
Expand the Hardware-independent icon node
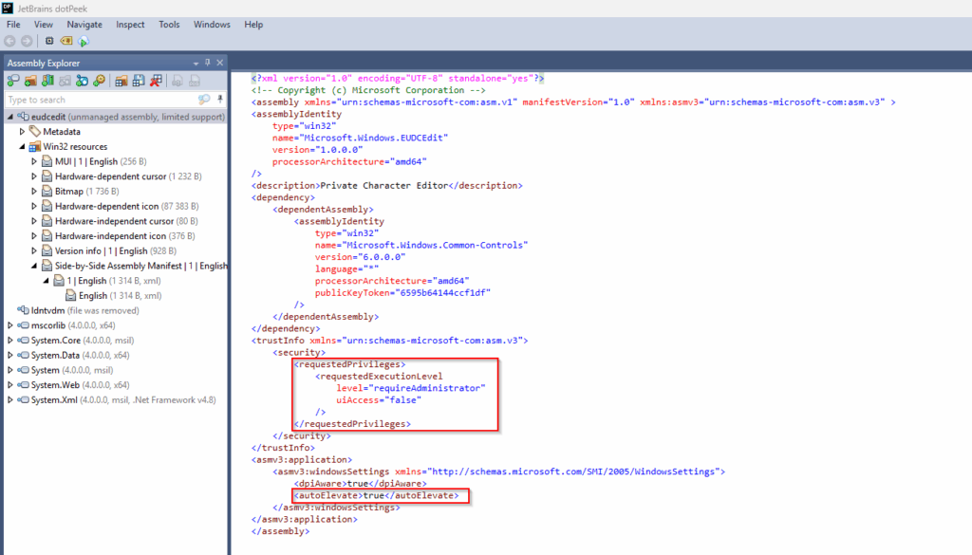pyautogui.click(x=34, y=235)
